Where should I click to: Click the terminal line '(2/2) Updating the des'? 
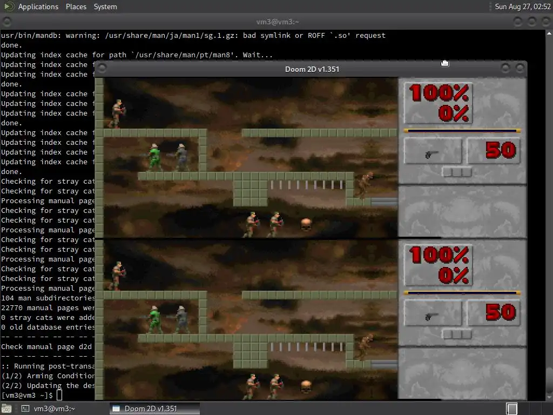(48, 385)
